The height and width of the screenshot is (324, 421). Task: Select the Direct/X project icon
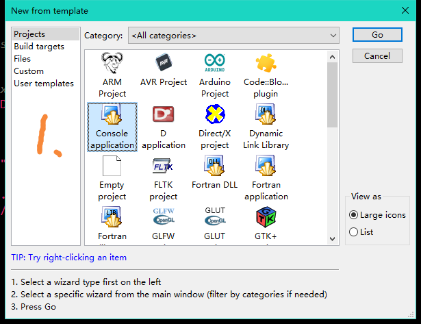pyautogui.click(x=215, y=114)
